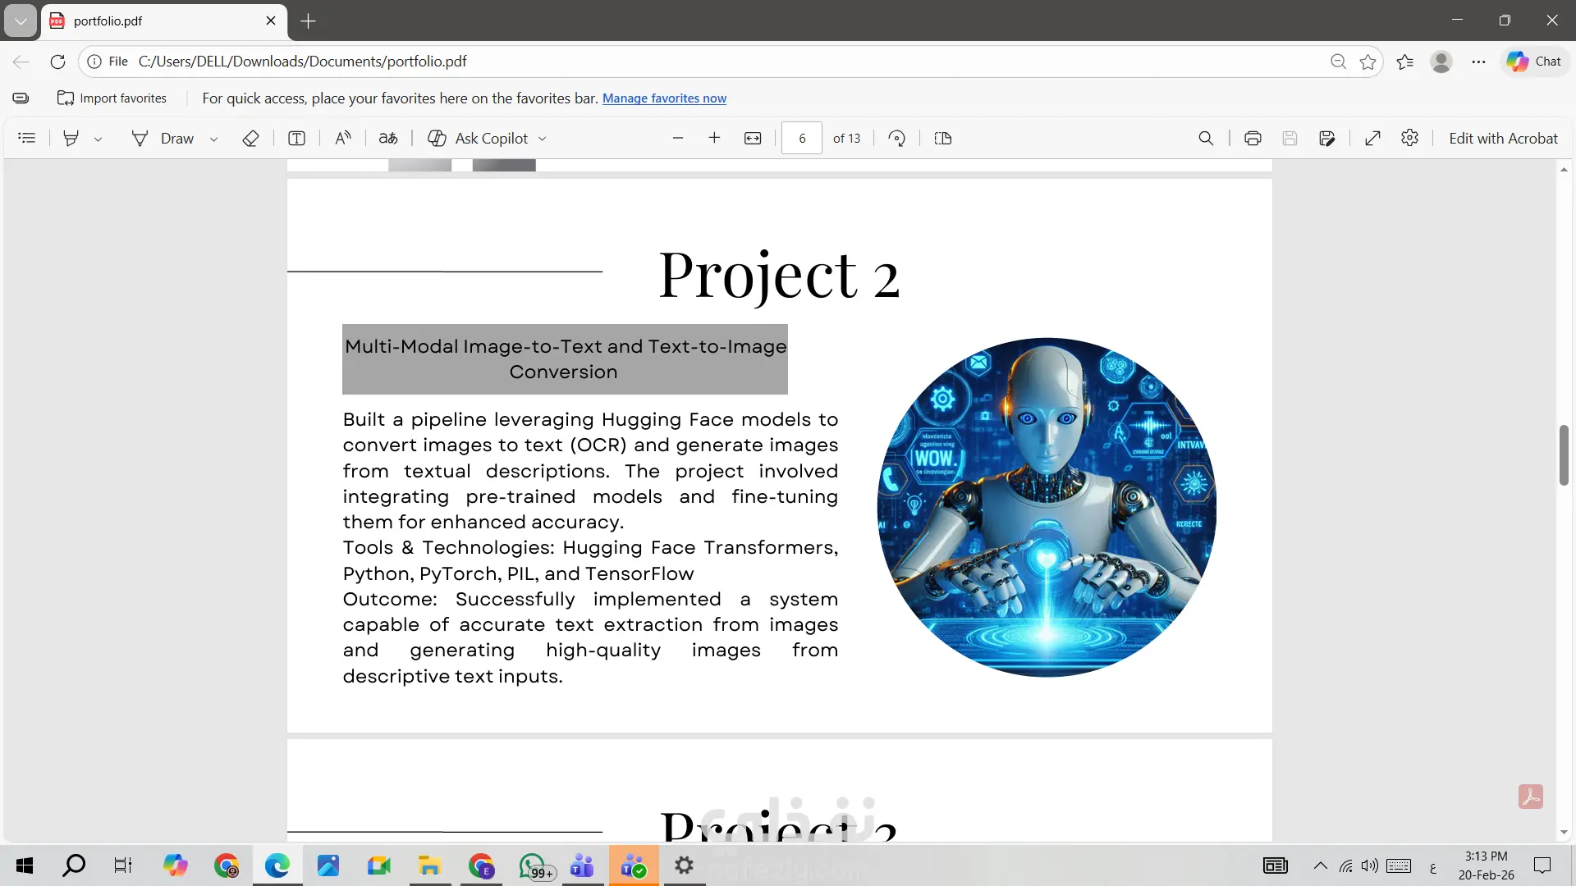Select the Erase tool
The image size is (1576, 886).
(251, 138)
